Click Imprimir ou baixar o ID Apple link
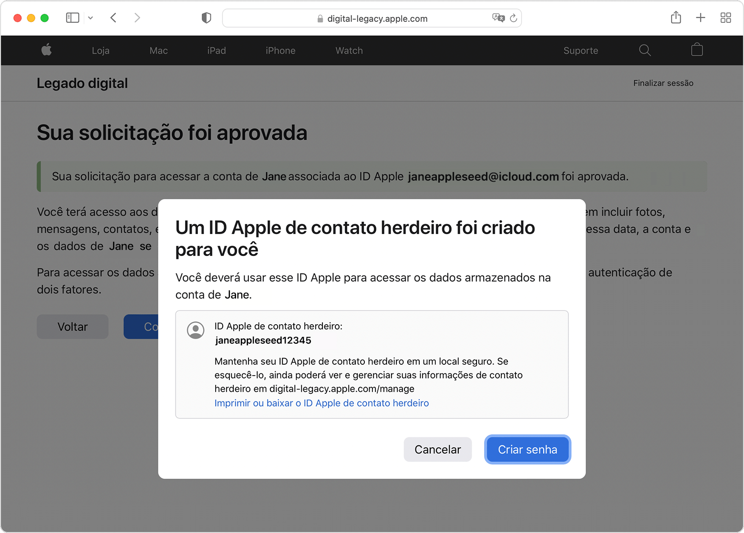744x533 pixels. pyautogui.click(x=322, y=403)
